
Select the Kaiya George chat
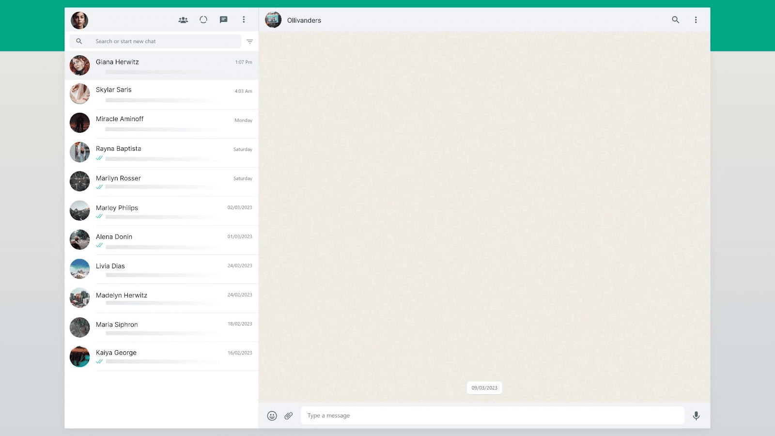[x=160, y=356]
